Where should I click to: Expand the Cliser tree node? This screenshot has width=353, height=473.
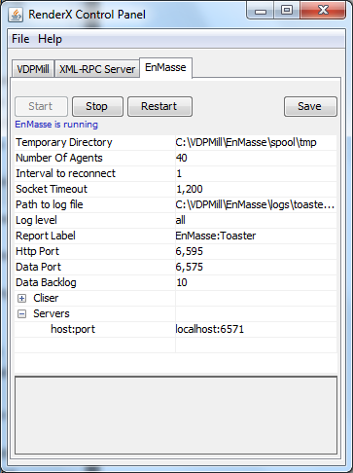[x=21, y=298]
